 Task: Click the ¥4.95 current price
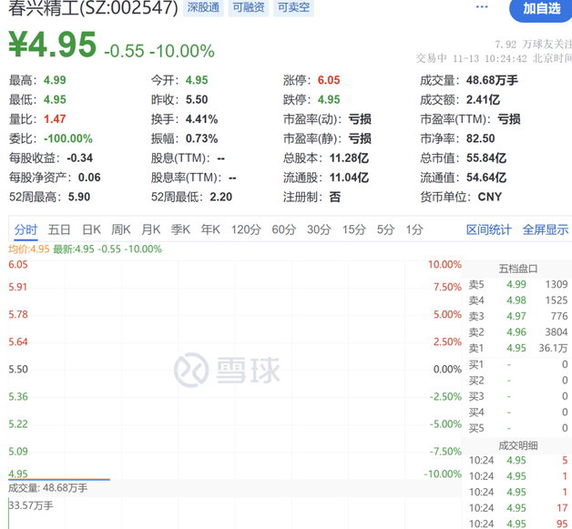pyautogui.click(x=53, y=45)
